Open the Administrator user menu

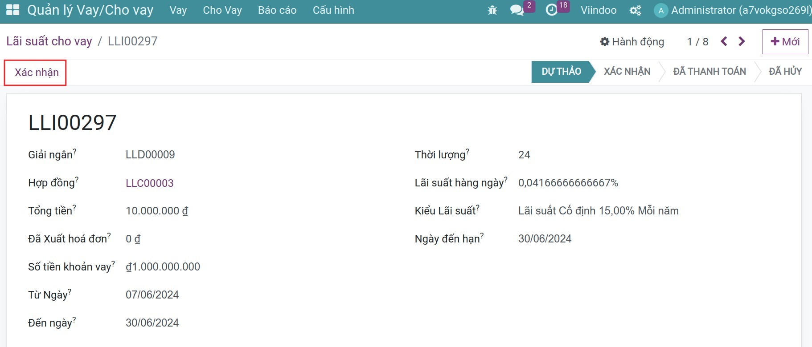click(733, 10)
